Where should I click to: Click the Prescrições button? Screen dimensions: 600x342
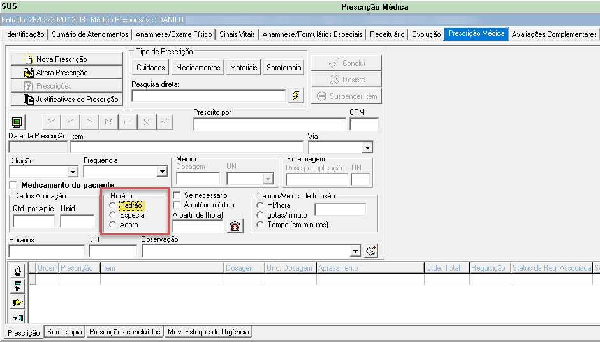click(x=66, y=86)
